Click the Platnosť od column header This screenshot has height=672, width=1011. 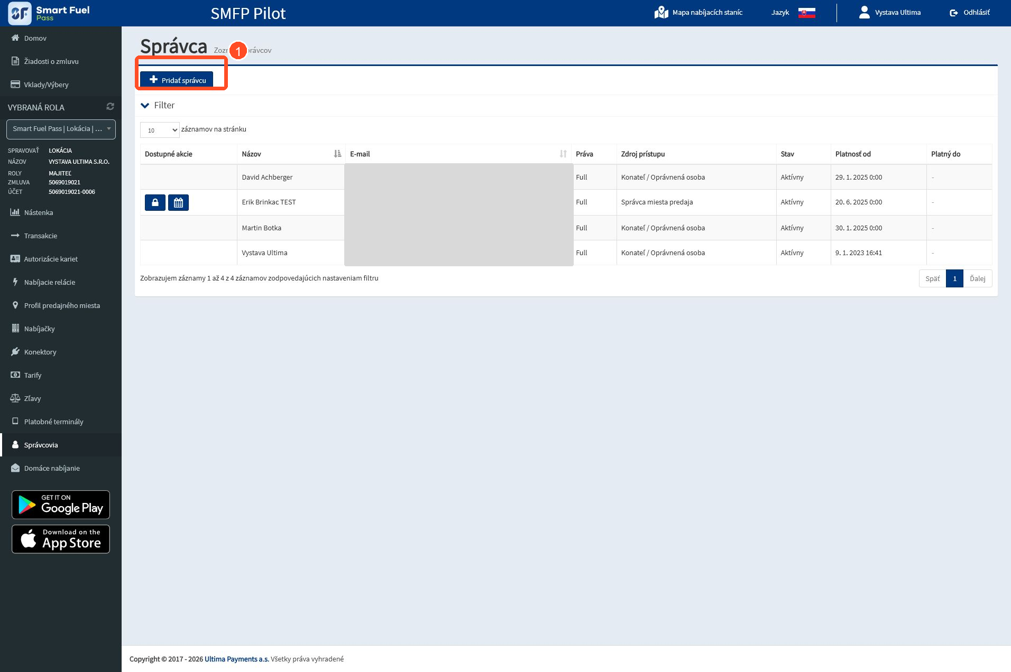[x=878, y=154]
